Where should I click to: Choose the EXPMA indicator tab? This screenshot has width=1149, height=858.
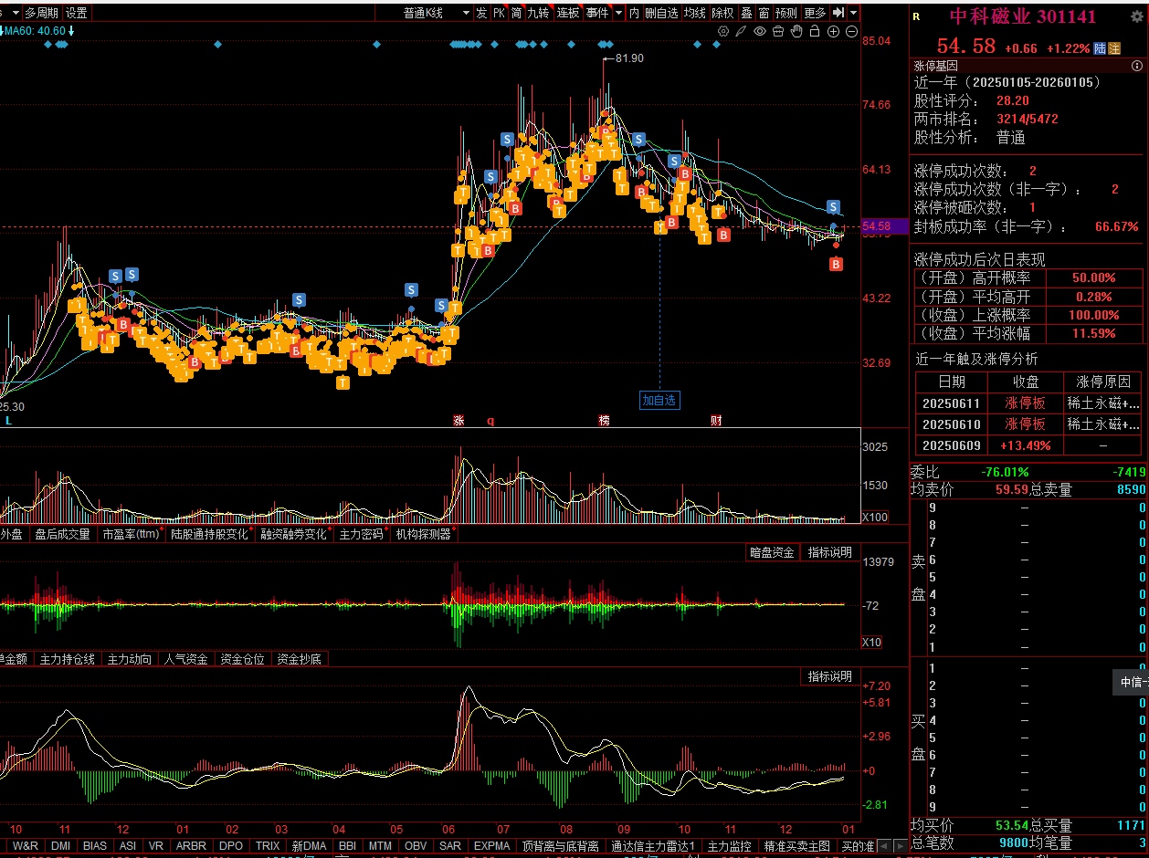pos(492,846)
